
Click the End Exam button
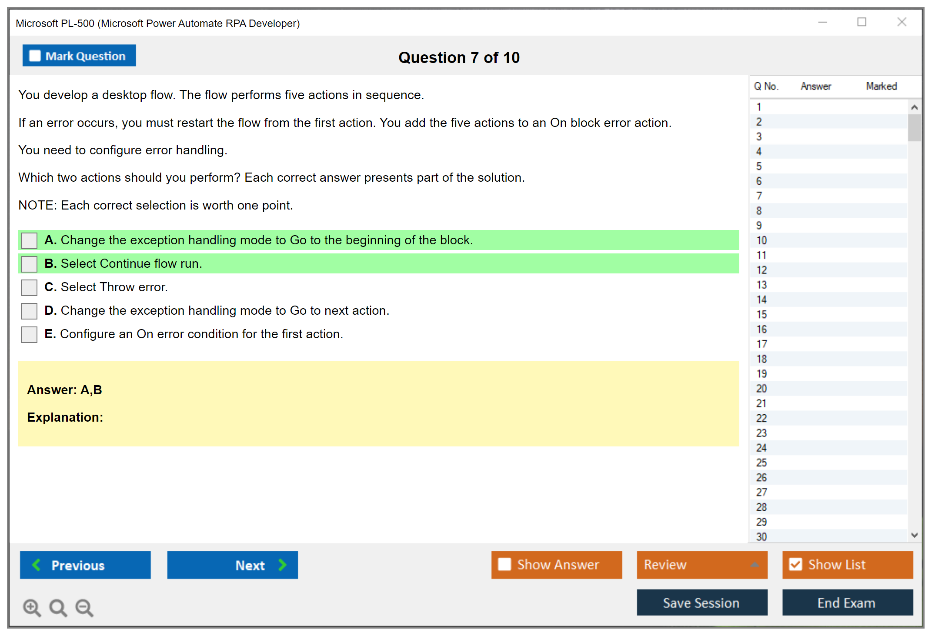coord(847,602)
